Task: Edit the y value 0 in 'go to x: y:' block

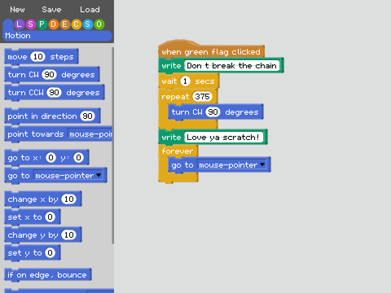Action: [78, 158]
